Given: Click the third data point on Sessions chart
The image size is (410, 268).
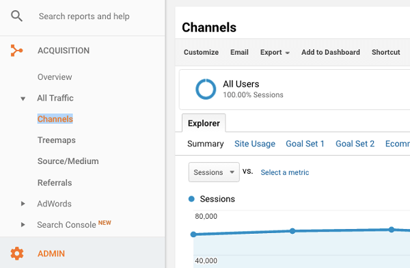Looking at the screenshot, I should [392, 230].
